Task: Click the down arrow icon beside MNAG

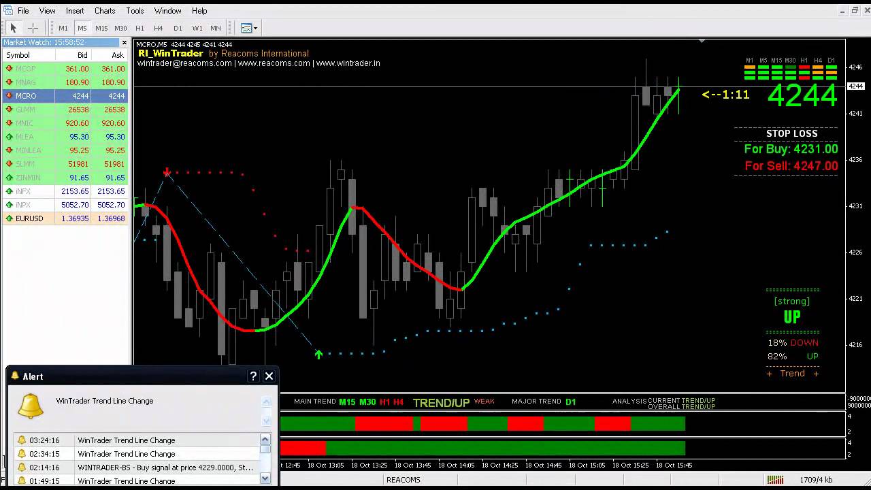Action: point(9,82)
